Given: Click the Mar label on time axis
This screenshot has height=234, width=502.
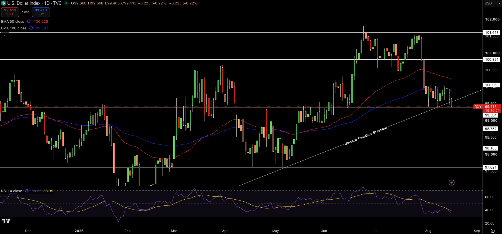Looking at the screenshot, I should click(x=174, y=231).
